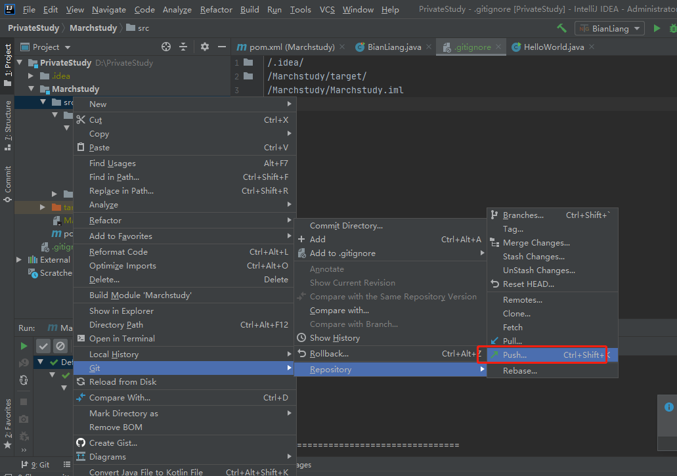Screen dimensions: 677x476
Task: Expand External Libraries node
Action: [19, 260]
